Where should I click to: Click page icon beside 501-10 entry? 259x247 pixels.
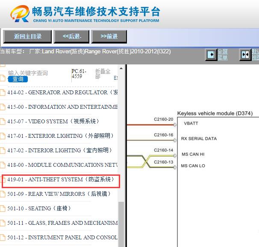[3, 209]
